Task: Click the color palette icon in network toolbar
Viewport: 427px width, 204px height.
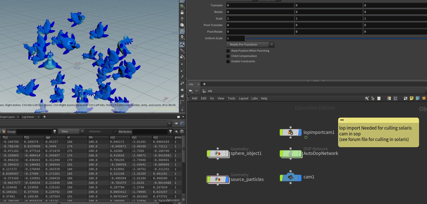Action: tap(389, 98)
